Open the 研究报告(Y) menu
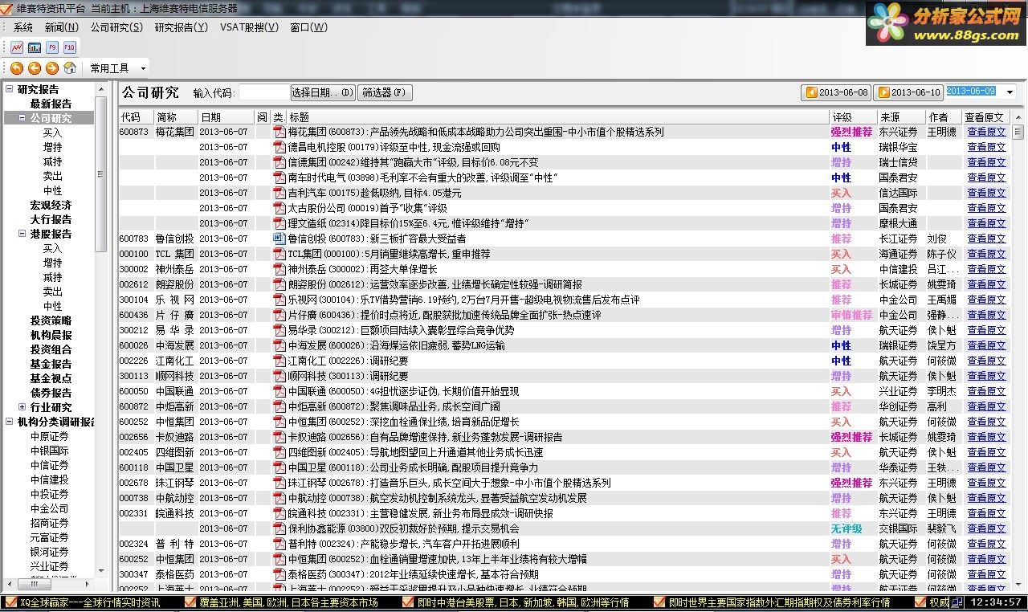Image resolution: width=1028 pixels, height=612 pixels. 182,27
